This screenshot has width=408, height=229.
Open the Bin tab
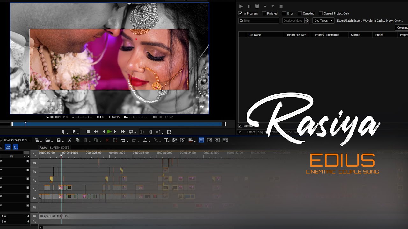[x=239, y=132]
